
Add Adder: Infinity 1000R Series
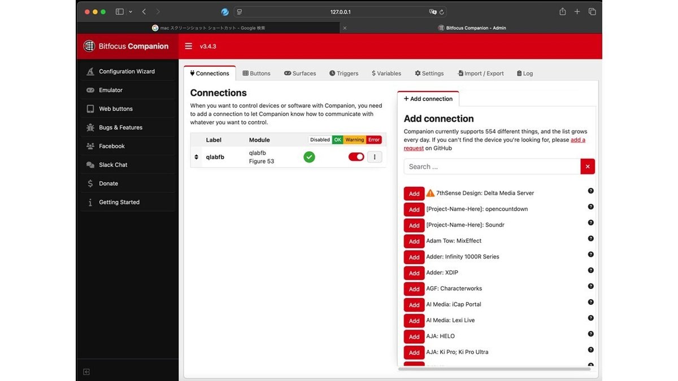[414, 257]
